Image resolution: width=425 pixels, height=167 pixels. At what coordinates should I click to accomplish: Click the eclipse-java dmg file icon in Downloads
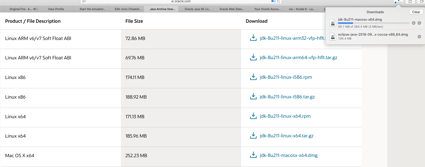[333, 37]
